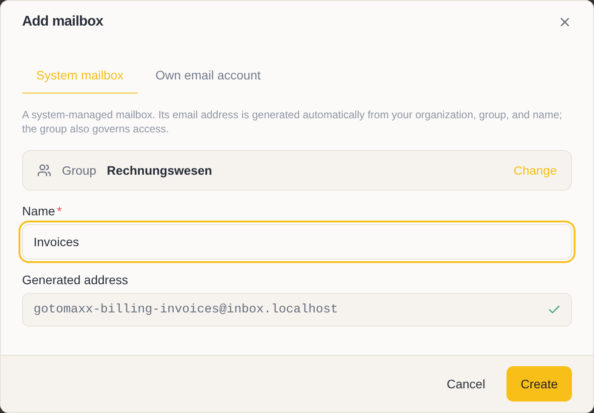594x413 pixels.
Task: Click the group people icon
Action: click(44, 171)
